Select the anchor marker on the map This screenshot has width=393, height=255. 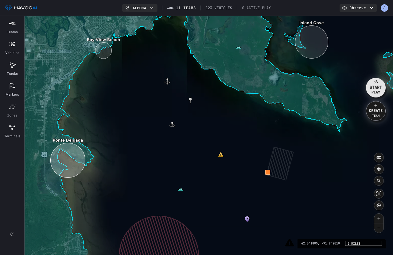(x=167, y=82)
